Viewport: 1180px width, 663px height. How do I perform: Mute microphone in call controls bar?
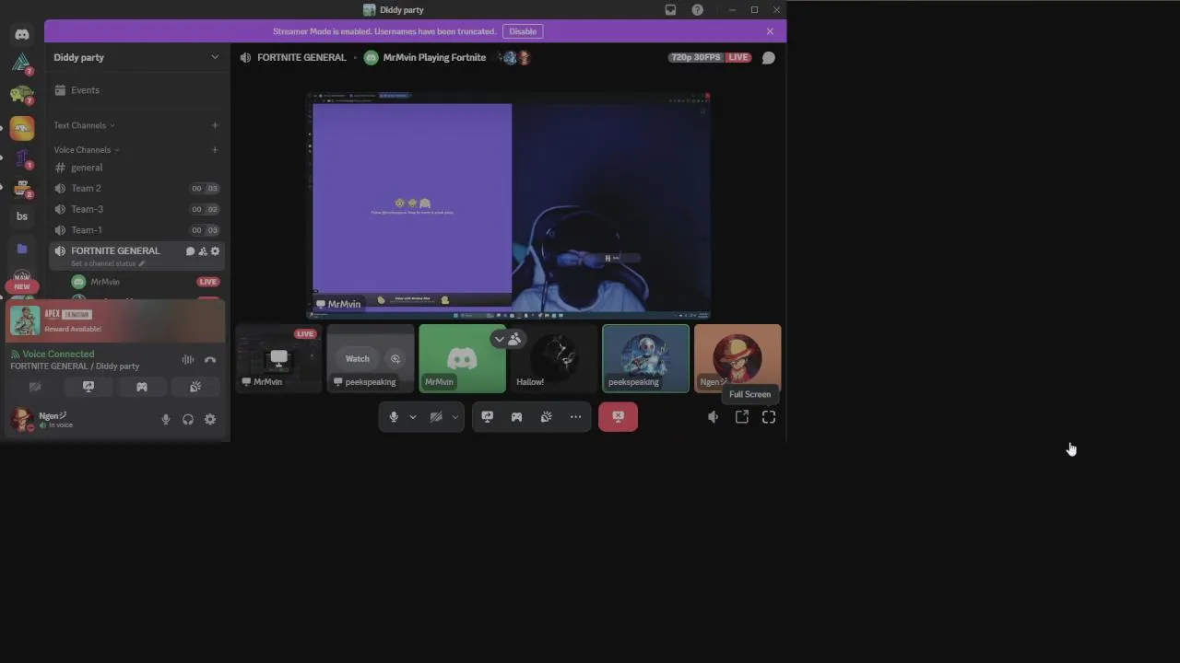tap(394, 417)
